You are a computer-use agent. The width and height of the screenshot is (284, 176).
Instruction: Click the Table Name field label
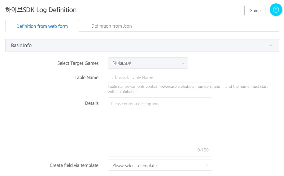tap(86, 78)
